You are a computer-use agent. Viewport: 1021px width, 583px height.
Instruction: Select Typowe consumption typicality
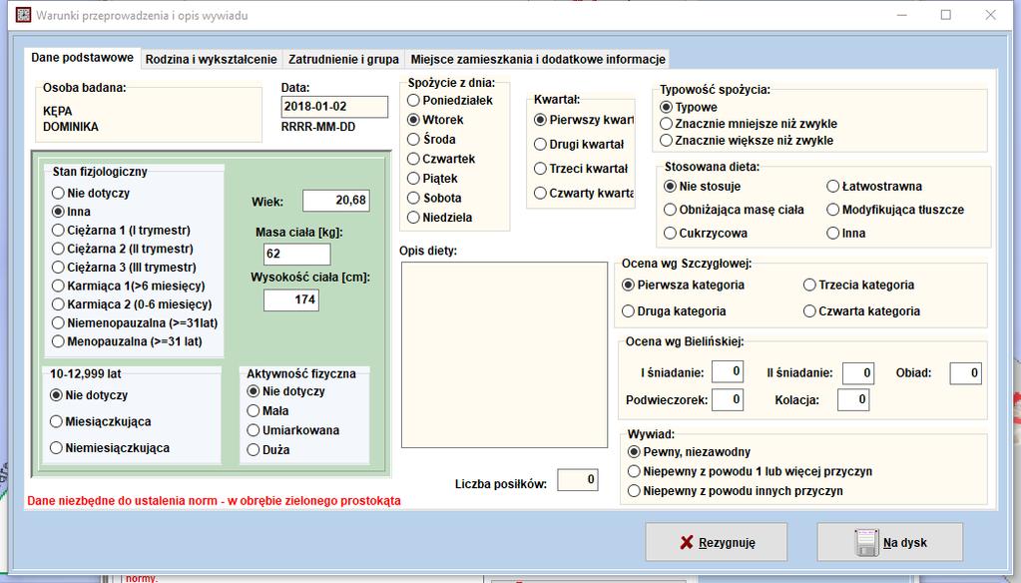689,107
